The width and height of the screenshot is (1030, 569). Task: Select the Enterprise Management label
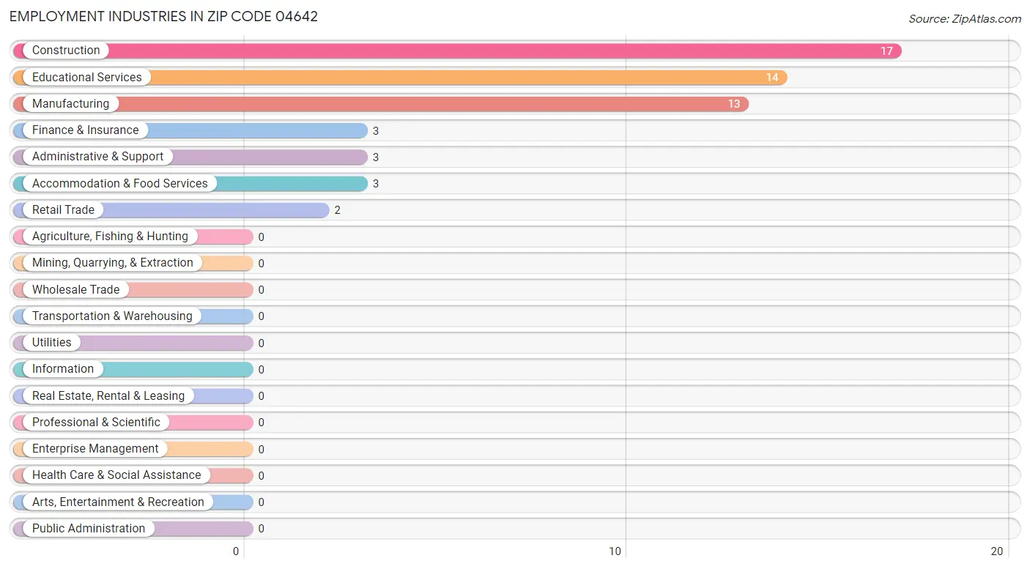[95, 449]
